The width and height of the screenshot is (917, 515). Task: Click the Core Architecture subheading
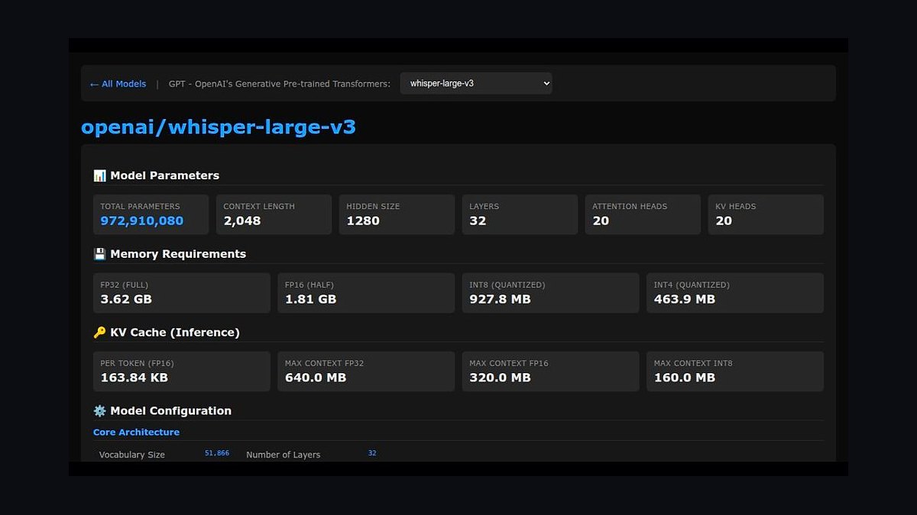tap(136, 433)
